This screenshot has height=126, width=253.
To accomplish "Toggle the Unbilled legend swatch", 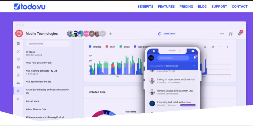I will click(x=90, y=47).
